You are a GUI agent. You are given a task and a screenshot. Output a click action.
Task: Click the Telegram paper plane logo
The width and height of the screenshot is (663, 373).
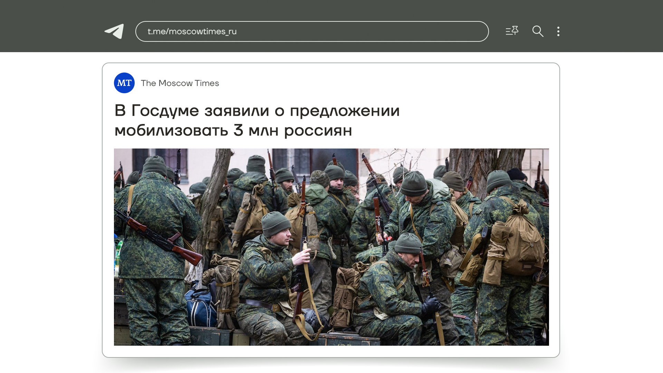[x=114, y=31]
